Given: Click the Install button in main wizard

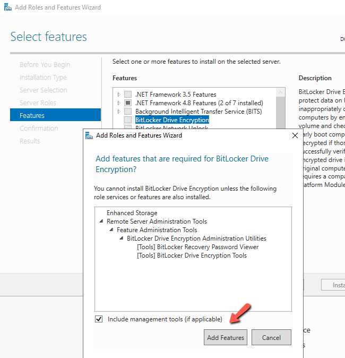Looking at the screenshot, I should coord(333,285).
